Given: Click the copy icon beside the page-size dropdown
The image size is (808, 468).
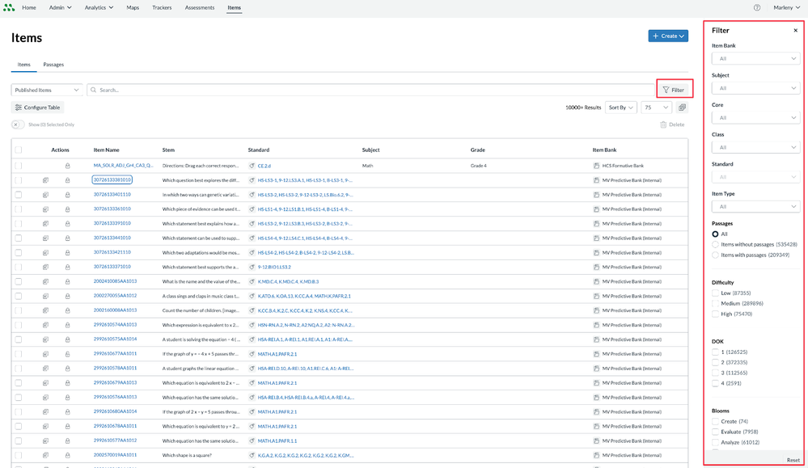Looking at the screenshot, I should (x=682, y=108).
